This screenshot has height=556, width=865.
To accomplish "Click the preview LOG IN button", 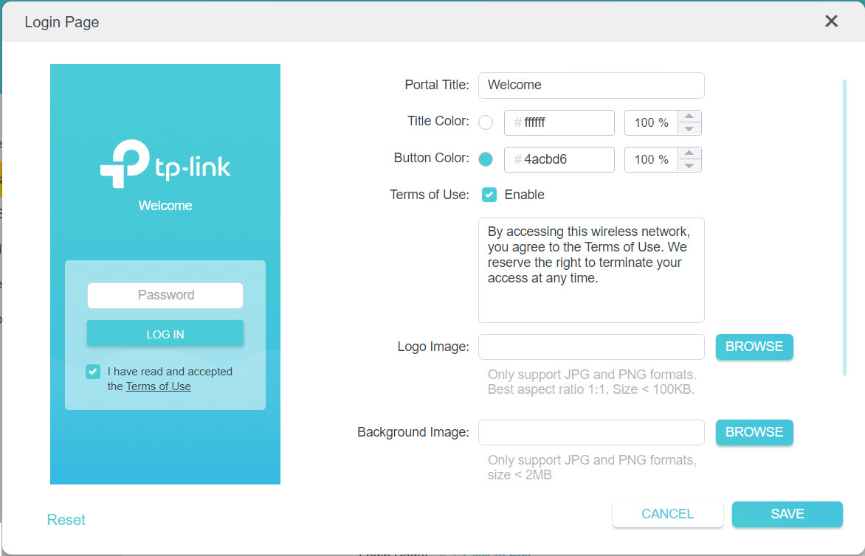I will 165,334.
